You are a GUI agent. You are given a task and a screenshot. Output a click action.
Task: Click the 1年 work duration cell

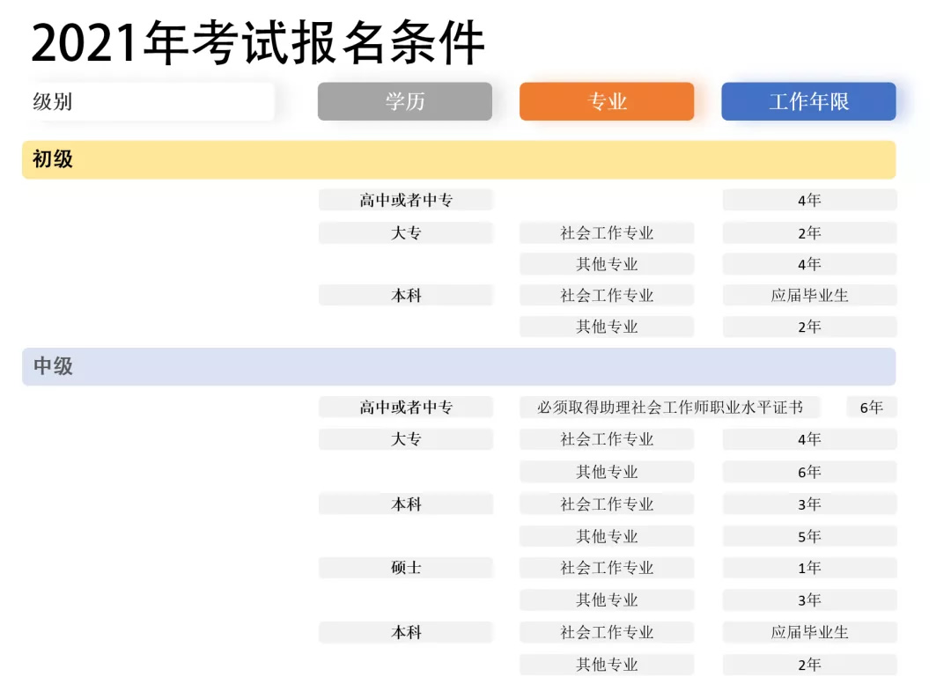click(809, 568)
